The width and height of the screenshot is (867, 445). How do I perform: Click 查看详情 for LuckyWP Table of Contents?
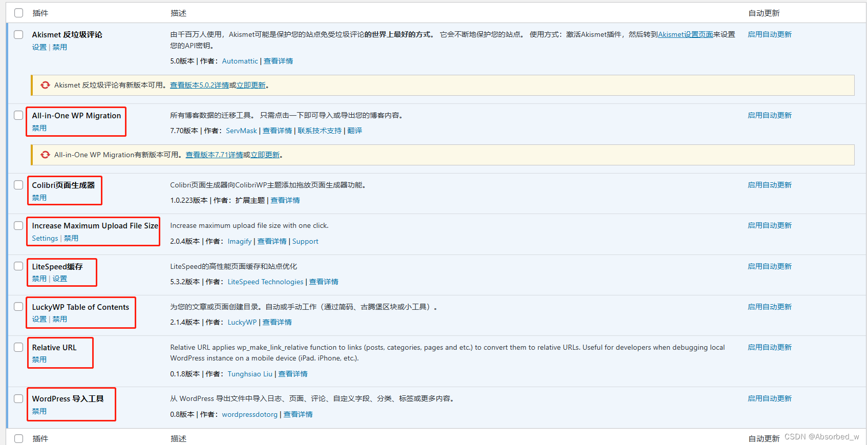coord(277,322)
